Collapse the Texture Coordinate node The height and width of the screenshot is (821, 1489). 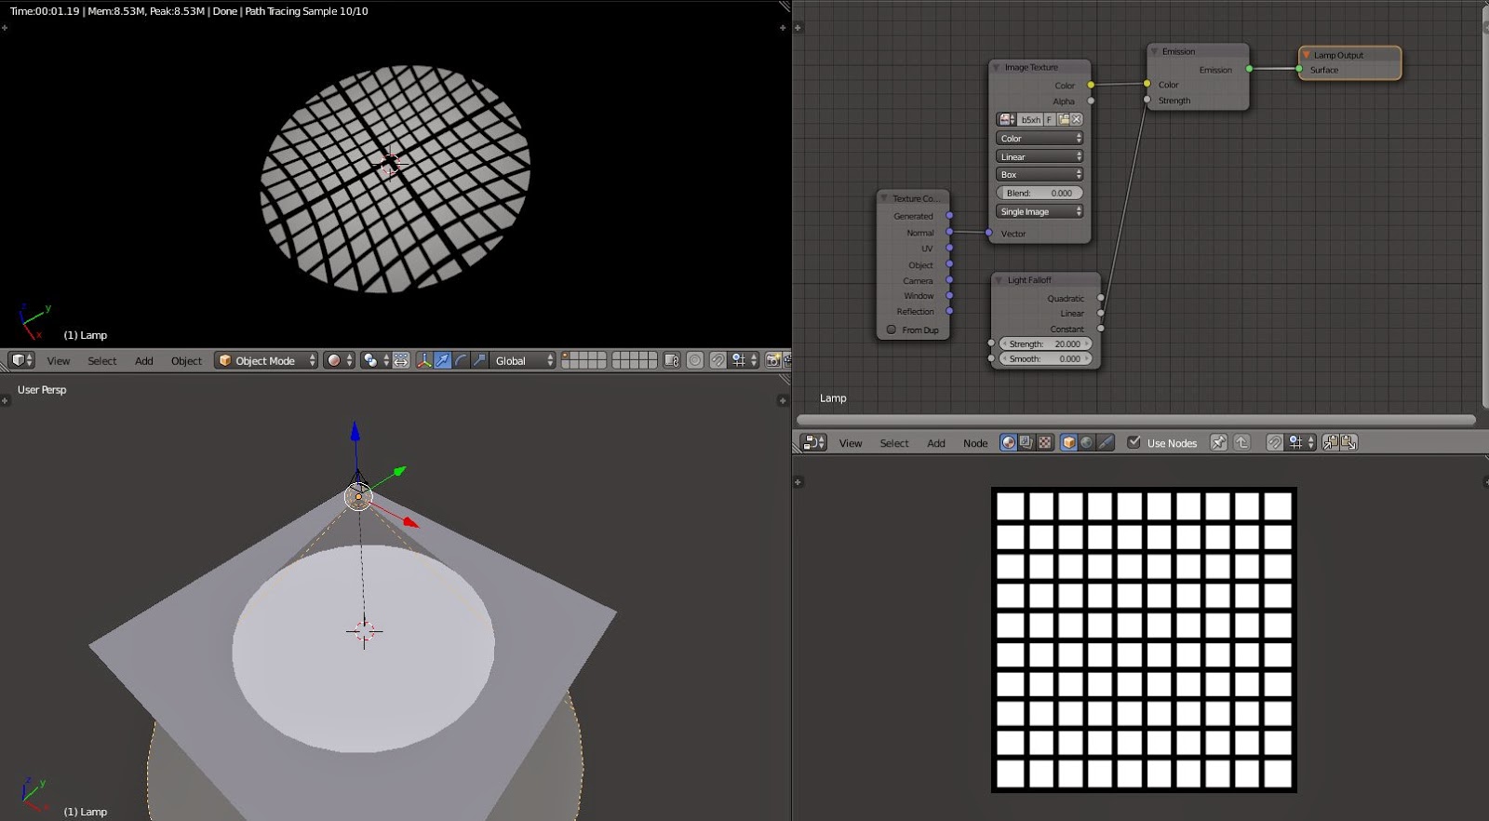pyautogui.click(x=884, y=198)
